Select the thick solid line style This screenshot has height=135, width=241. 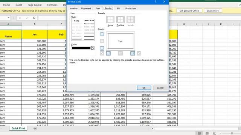89,36
